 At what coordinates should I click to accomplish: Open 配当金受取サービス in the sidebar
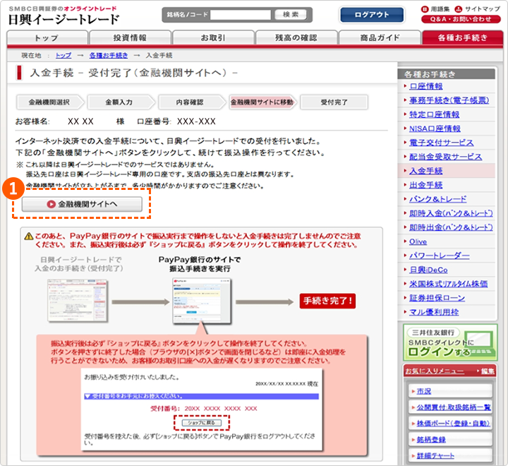click(445, 157)
